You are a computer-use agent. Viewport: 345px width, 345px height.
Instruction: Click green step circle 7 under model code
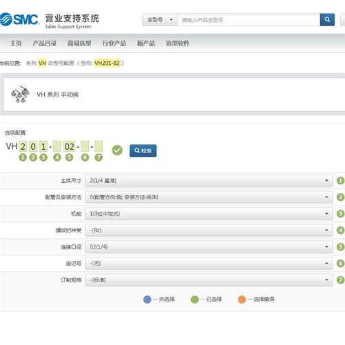pyautogui.click(x=99, y=157)
